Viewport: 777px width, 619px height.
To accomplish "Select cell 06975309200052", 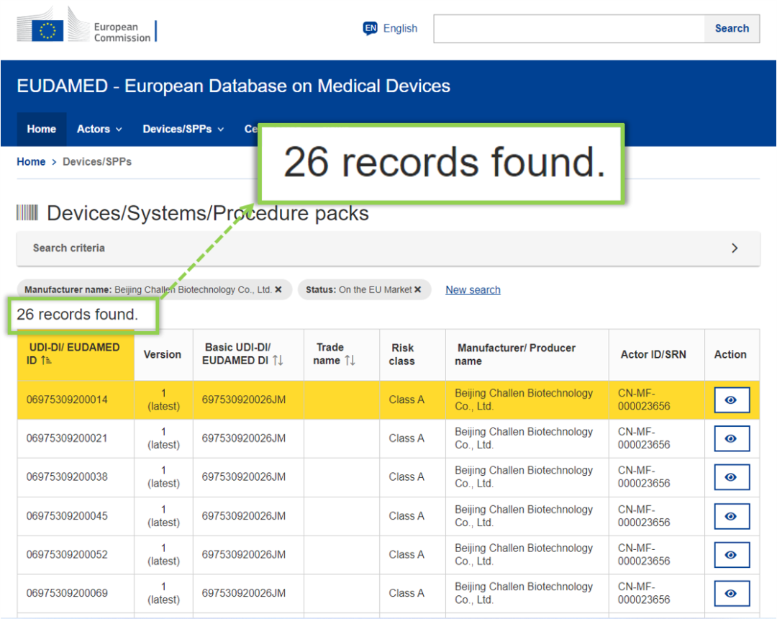I will click(76, 555).
